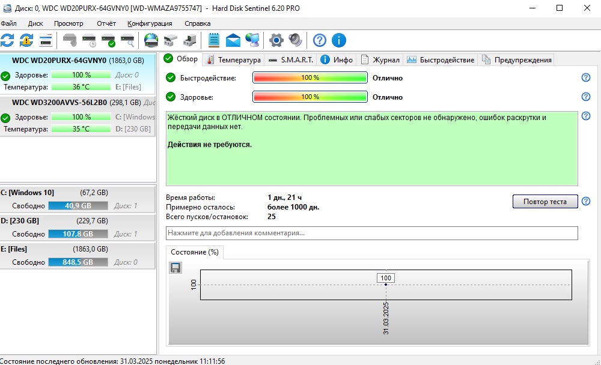Click the window panel layout icon

46,40
